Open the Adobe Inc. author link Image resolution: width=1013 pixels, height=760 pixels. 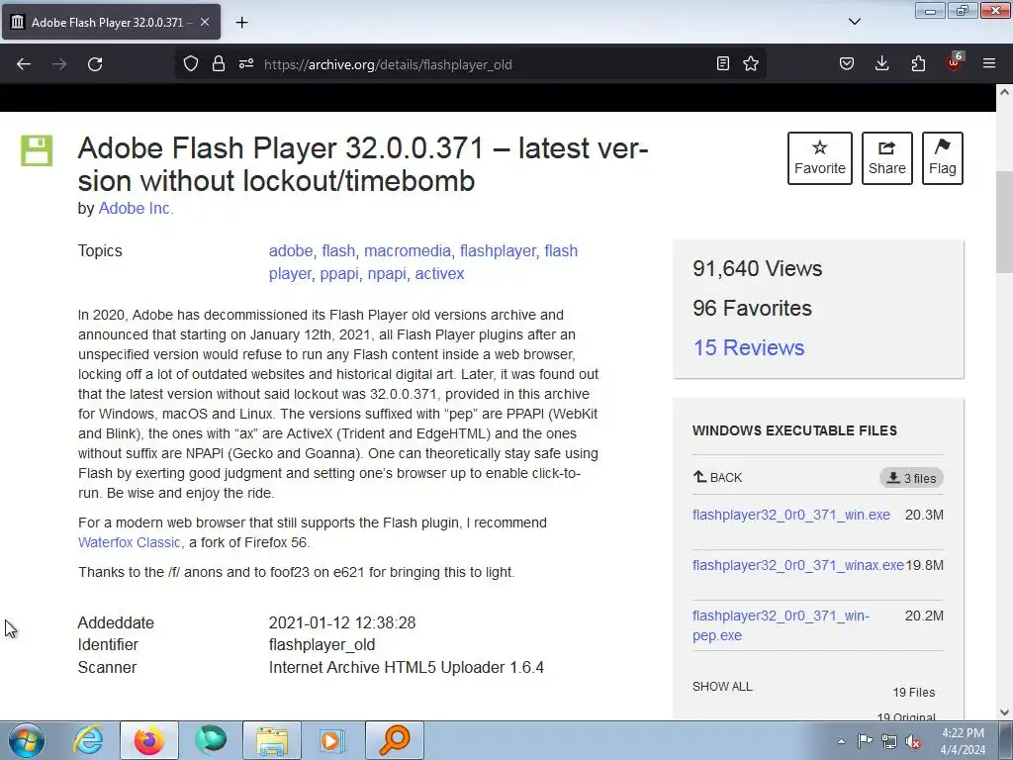pos(136,208)
